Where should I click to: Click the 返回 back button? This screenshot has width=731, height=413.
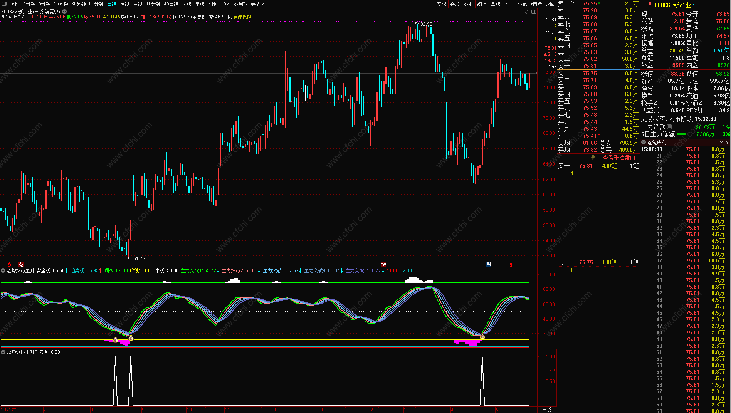pos(550,4)
